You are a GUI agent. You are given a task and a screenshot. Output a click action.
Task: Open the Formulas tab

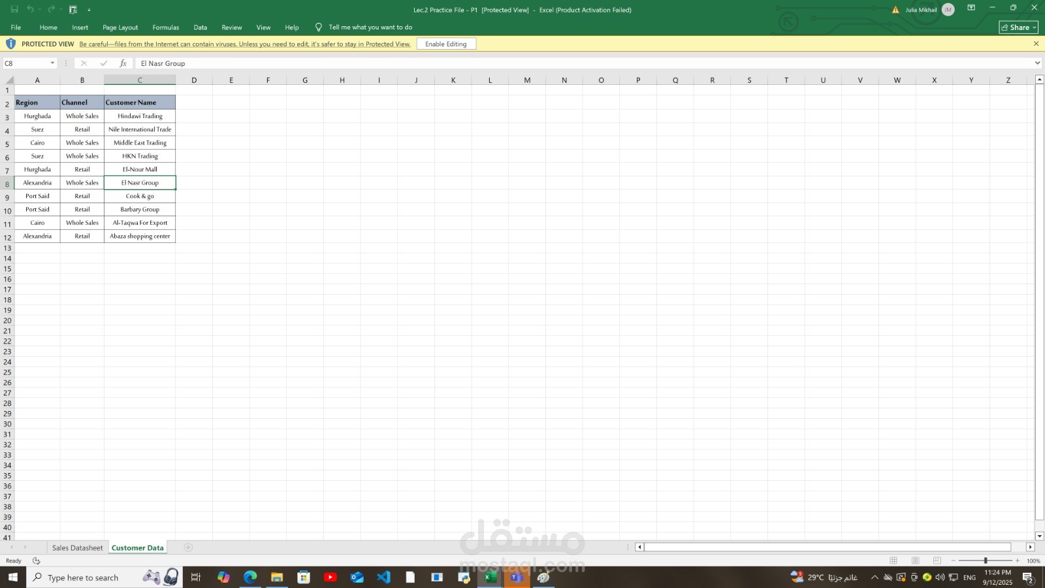pos(166,27)
